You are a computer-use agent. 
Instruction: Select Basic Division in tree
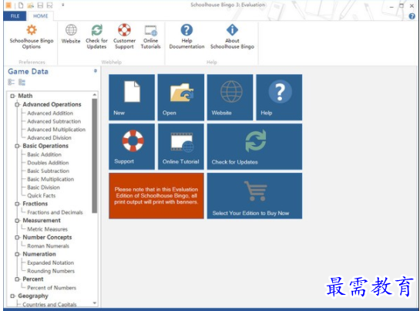pyautogui.click(x=43, y=188)
